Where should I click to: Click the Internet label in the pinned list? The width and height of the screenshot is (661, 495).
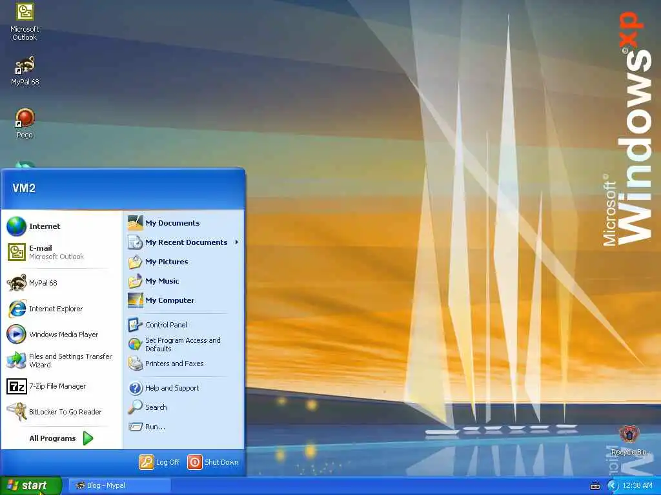(45, 226)
